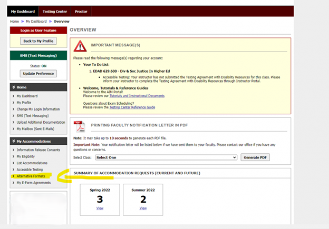Click the PDF document icon
The width and height of the screenshot is (329, 229).
[x=80, y=125]
